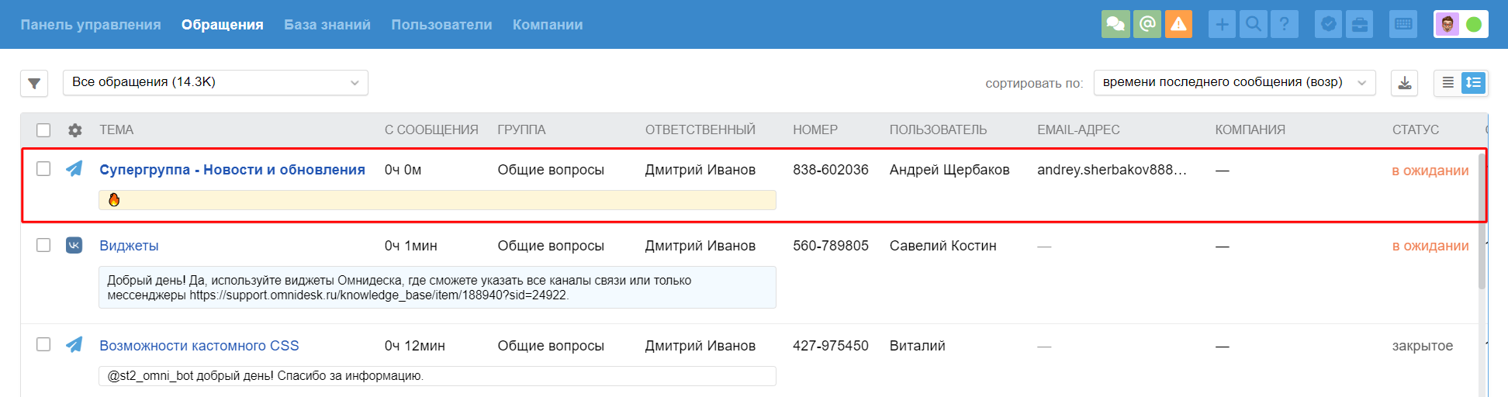Click user name Виталий

tap(917, 346)
